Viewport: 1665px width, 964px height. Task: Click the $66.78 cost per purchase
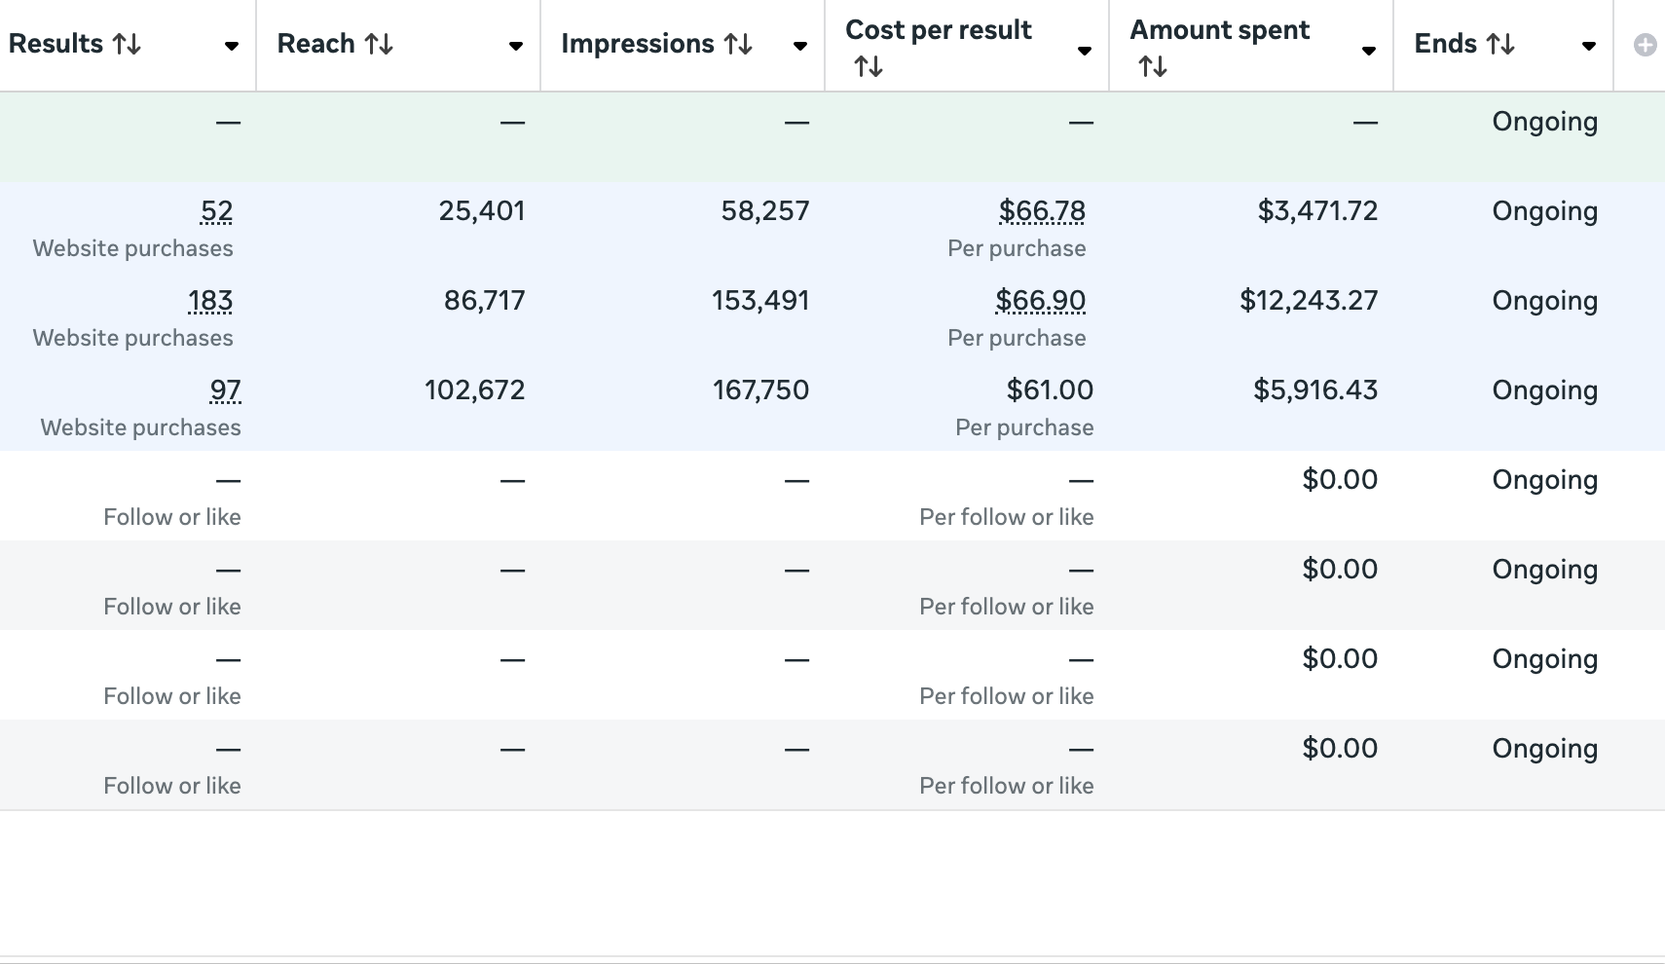(1042, 211)
